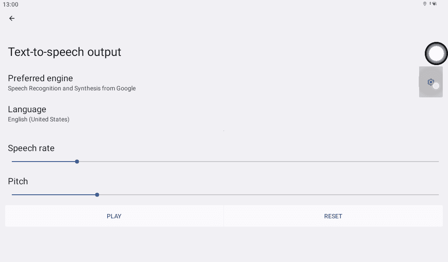Tap the floating white circle button
448x262 pixels.
click(x=436, y=53)
